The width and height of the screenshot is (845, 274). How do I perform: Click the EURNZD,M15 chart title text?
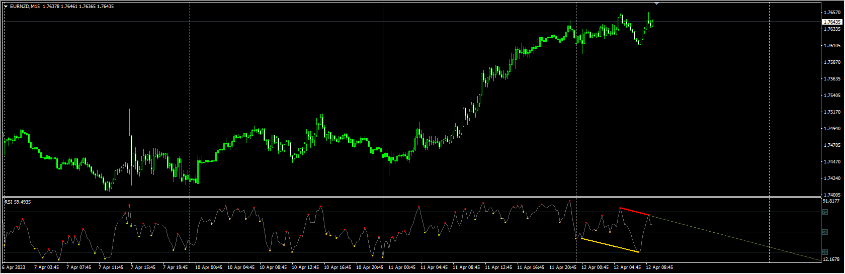click(x=25, y=7)
